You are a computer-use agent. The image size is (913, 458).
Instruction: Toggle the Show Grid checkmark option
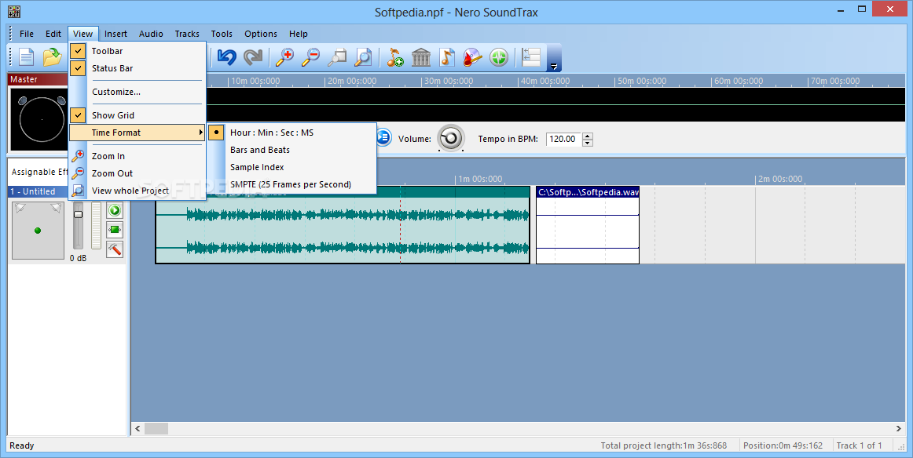pos(78,115)
